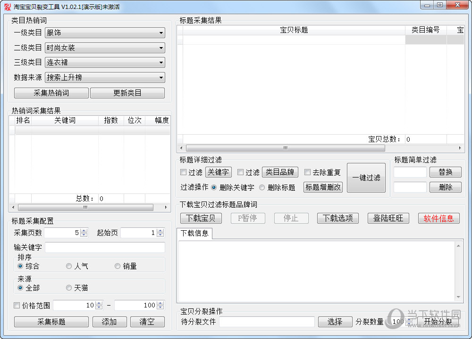Open the 二级类目 dropdown showing 时尚女装
Image resolution: width=472 pixels, height=339 pixels.
pos(105,48)
